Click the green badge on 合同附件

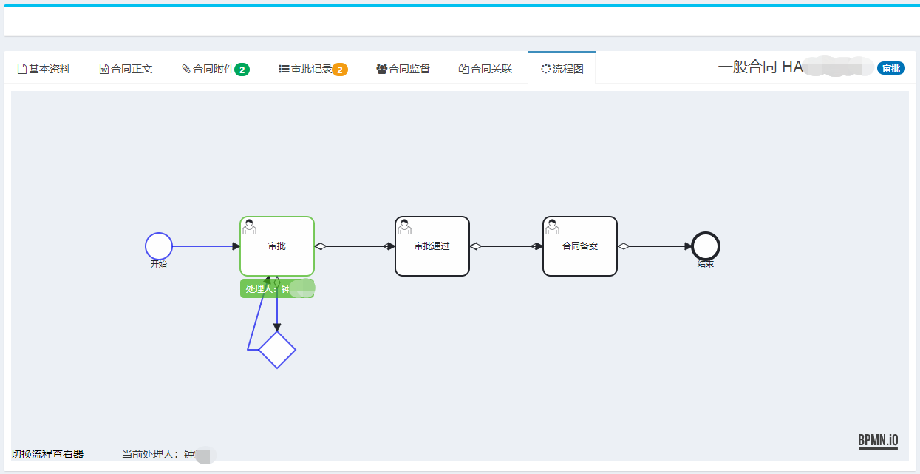242,70
